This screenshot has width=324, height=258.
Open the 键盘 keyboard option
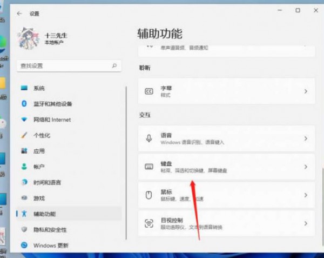(226, 167)
